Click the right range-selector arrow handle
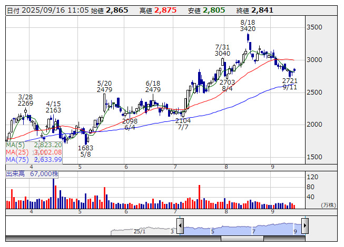The height and width of the screenshot is (247, 344). (305, 225)
